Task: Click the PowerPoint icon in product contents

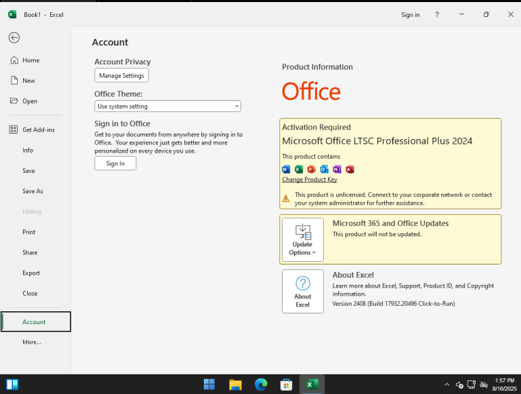Action: point(312,170)
